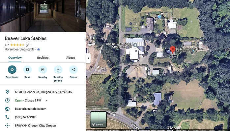View the stable hallway header photo

tap(43, 16)
